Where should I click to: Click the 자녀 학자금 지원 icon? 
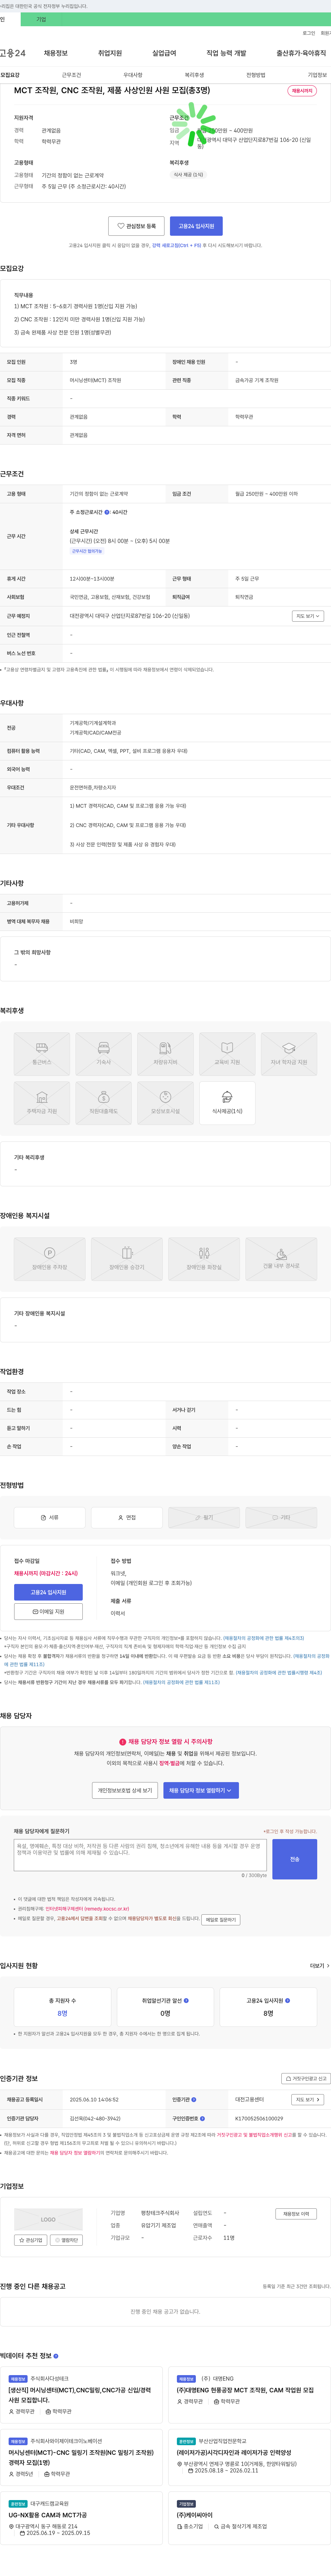[x=289, y=1054]
